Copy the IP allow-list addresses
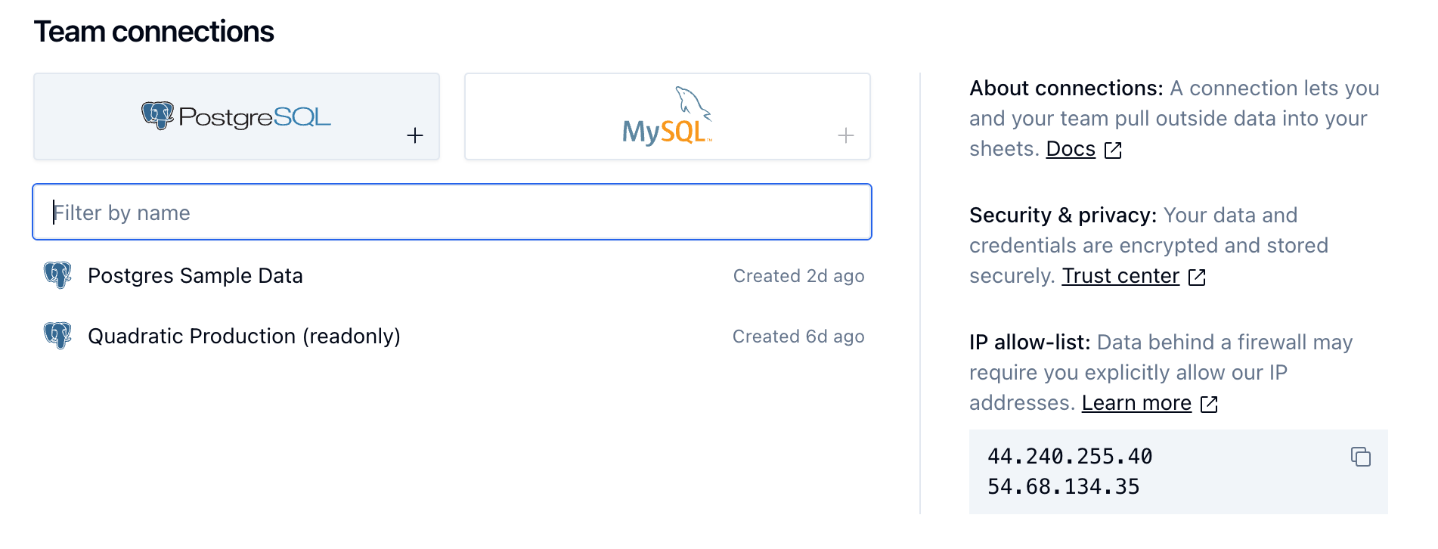Viewport: 1438px width, 549px height. tap(1363, 457)
